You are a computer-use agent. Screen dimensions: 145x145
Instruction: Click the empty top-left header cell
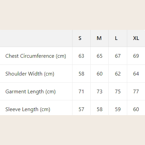pos(36,38)
